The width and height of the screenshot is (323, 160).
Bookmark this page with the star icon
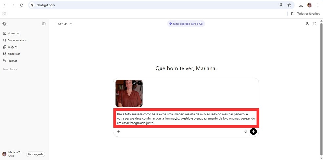pyautogui.click(x=289, y=5)
